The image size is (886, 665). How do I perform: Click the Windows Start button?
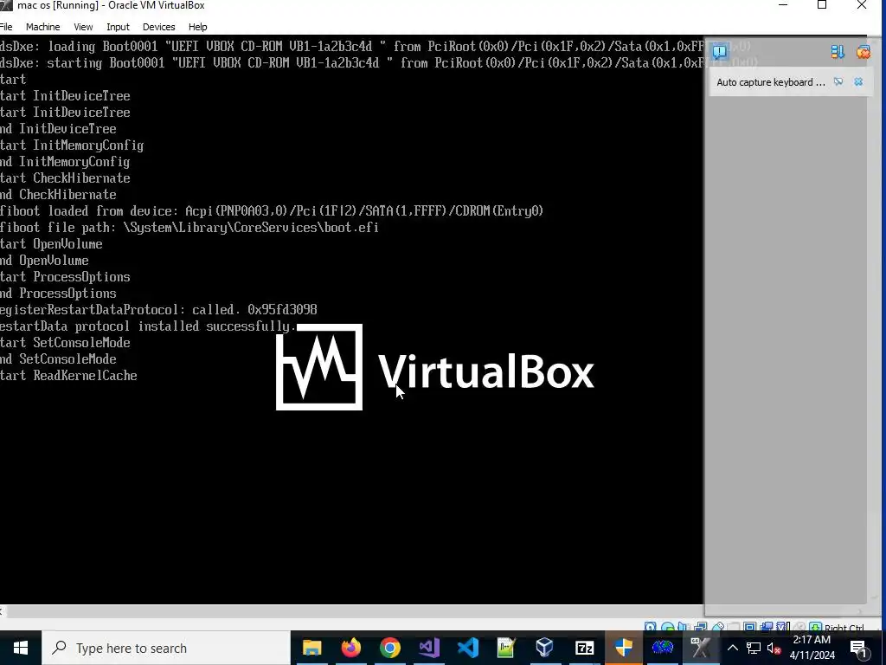click(x=21, y=648)
